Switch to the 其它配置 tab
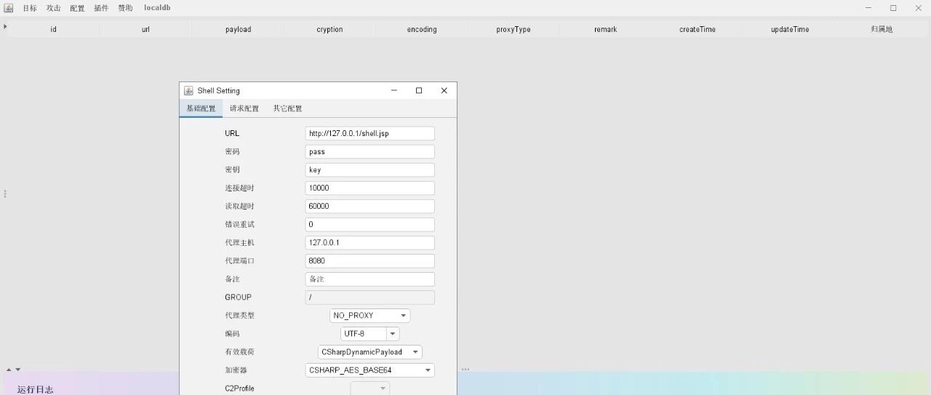The height and width of the screenshot is (395, 931). [288, 108]
